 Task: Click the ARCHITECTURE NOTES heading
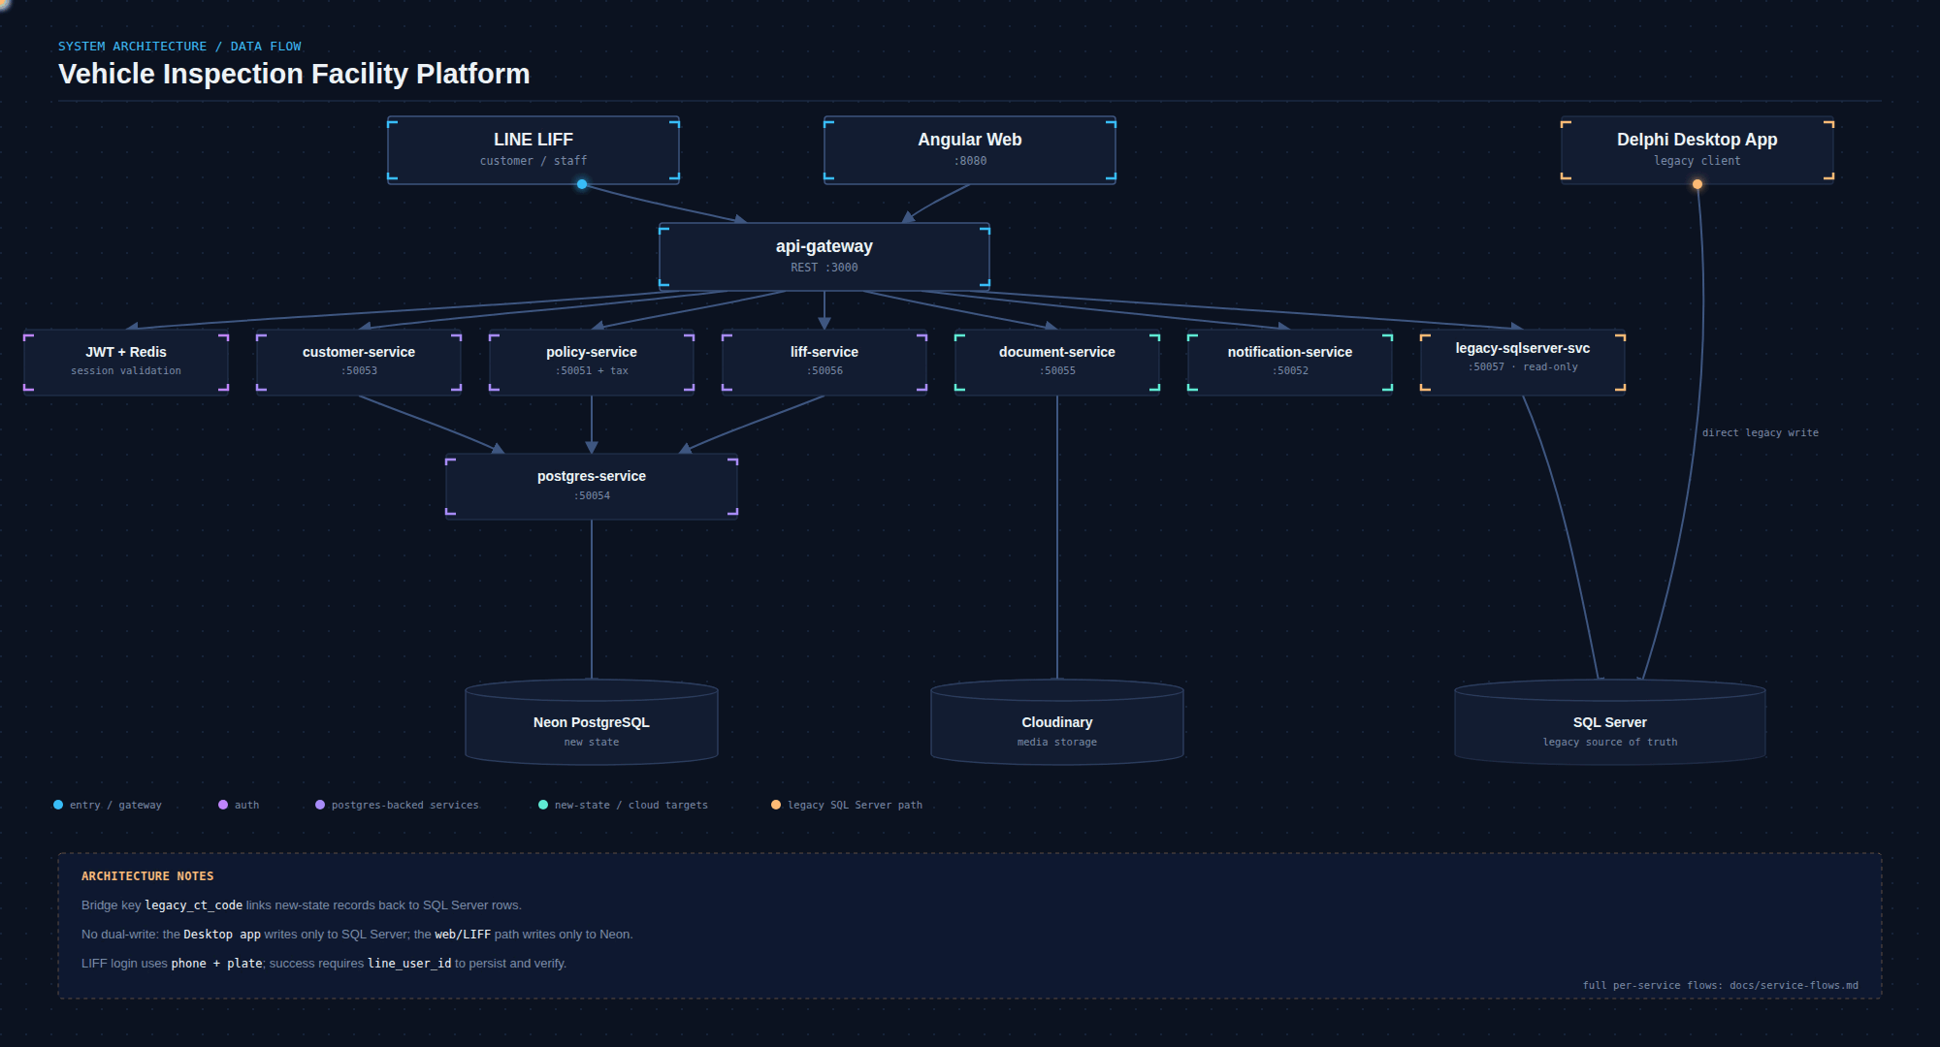tap(147, 876)
